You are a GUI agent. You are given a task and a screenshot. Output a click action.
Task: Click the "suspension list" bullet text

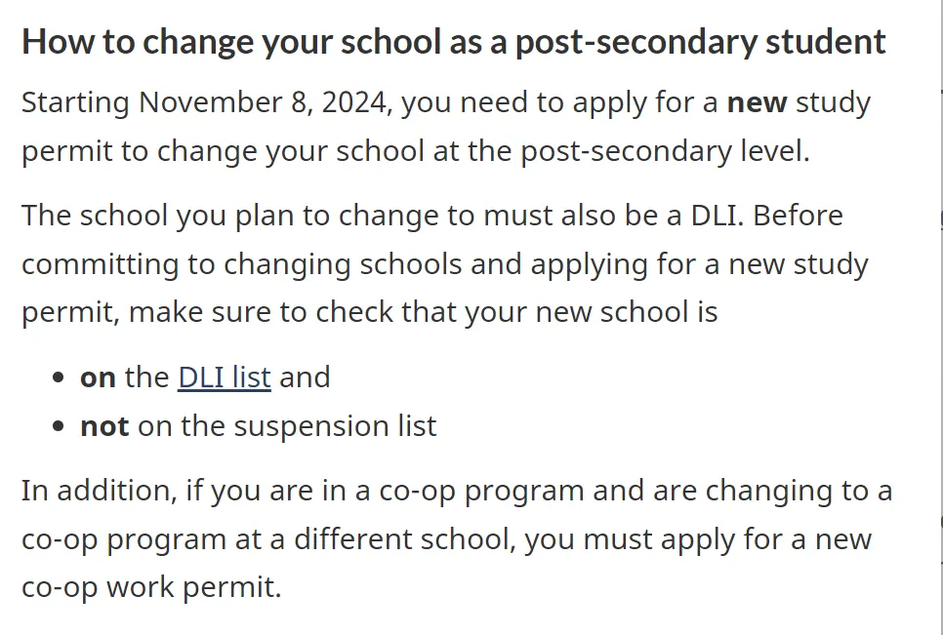335,426
